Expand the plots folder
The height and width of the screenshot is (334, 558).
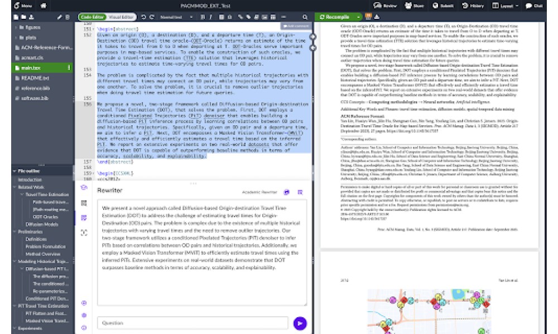[16, 37]
